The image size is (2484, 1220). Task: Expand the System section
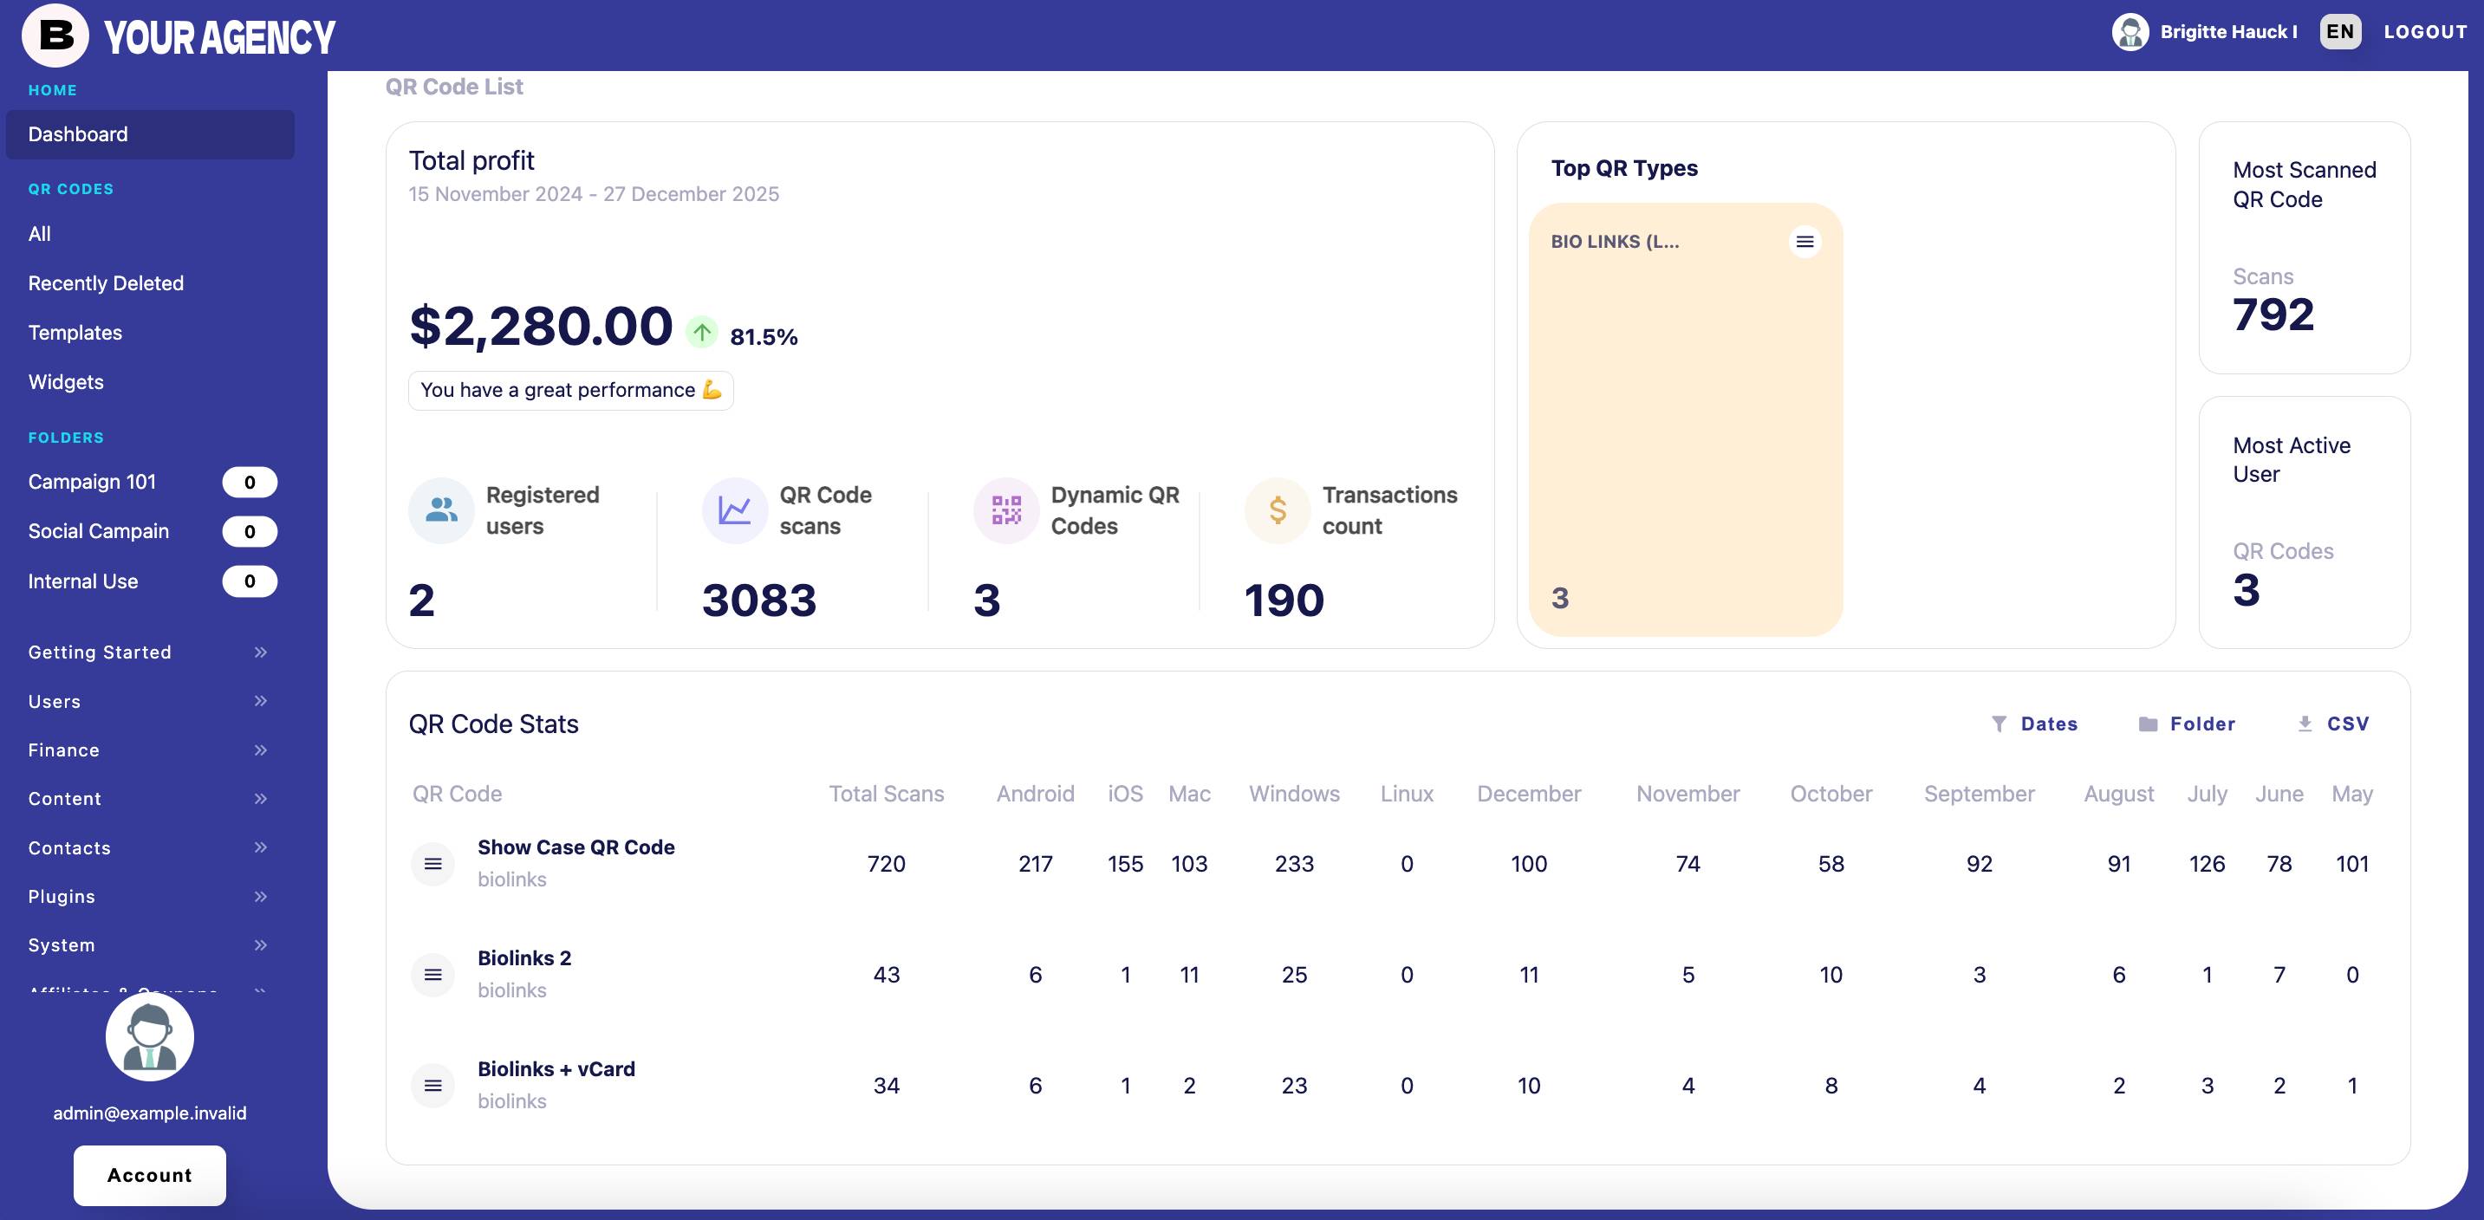pos(61,945)
